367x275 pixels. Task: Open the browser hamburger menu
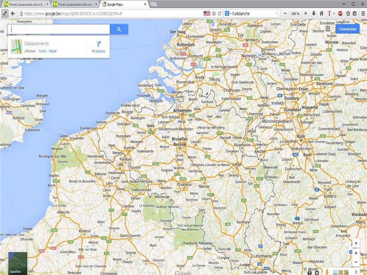coord(363,14)
